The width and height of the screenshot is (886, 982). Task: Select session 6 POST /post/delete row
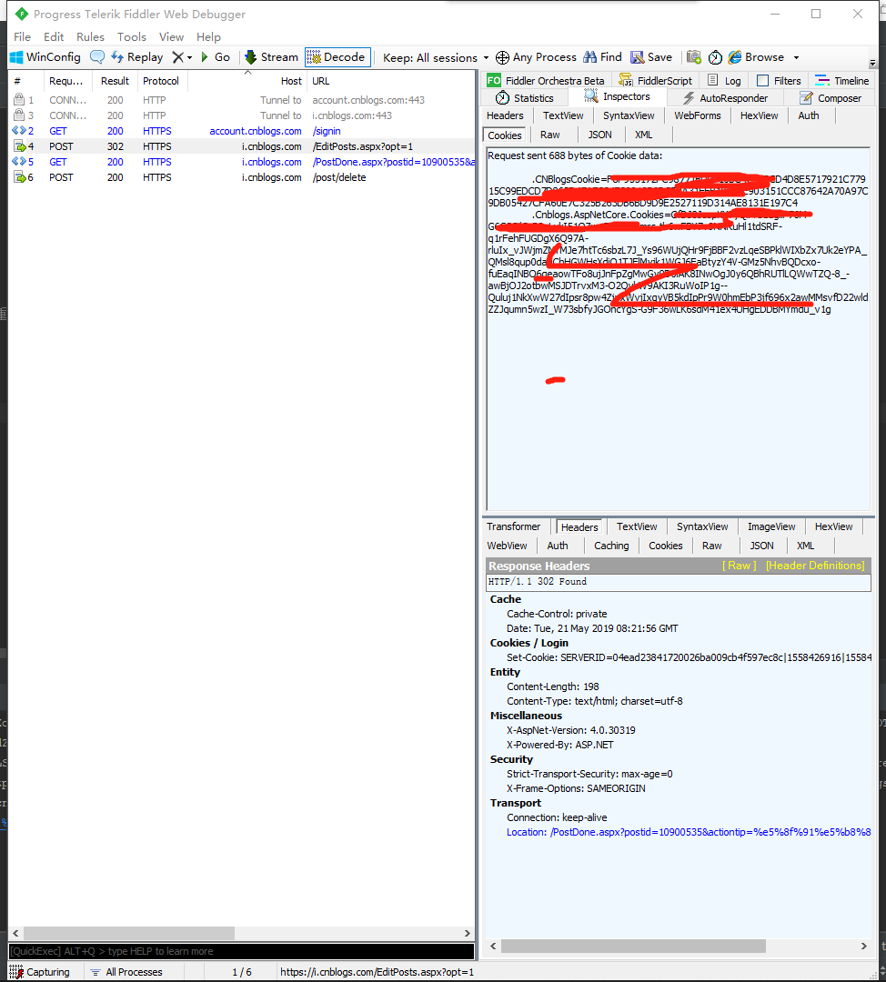pyautogui.click(x=242, y=177)
